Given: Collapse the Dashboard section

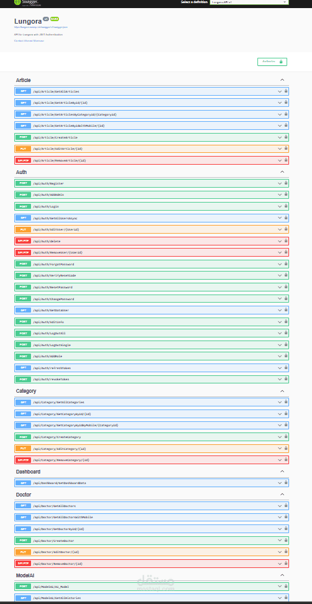Looking at the screenshot, I should pyautogui.click(x=282, y=472).
